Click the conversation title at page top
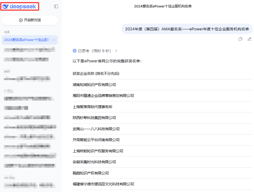This screenshot has height=192, width=254. (x=163, y=6)
